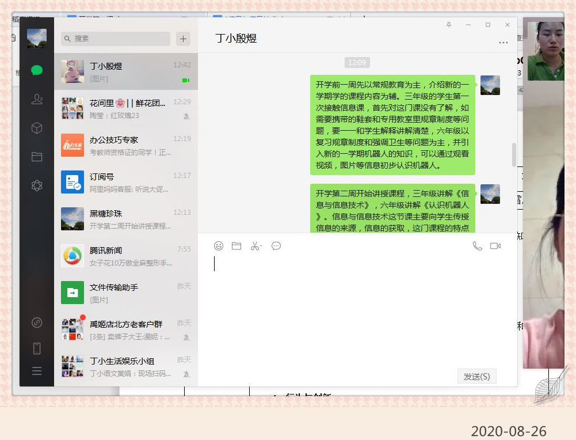576x440 pixels.
Task: Open the 花间里 鲜花团 group chat
Action: [x=126, y=108]
